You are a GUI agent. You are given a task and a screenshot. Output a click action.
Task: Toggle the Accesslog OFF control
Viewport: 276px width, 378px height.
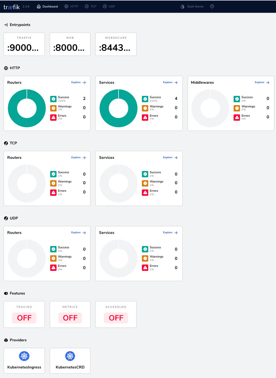(116, 318)
